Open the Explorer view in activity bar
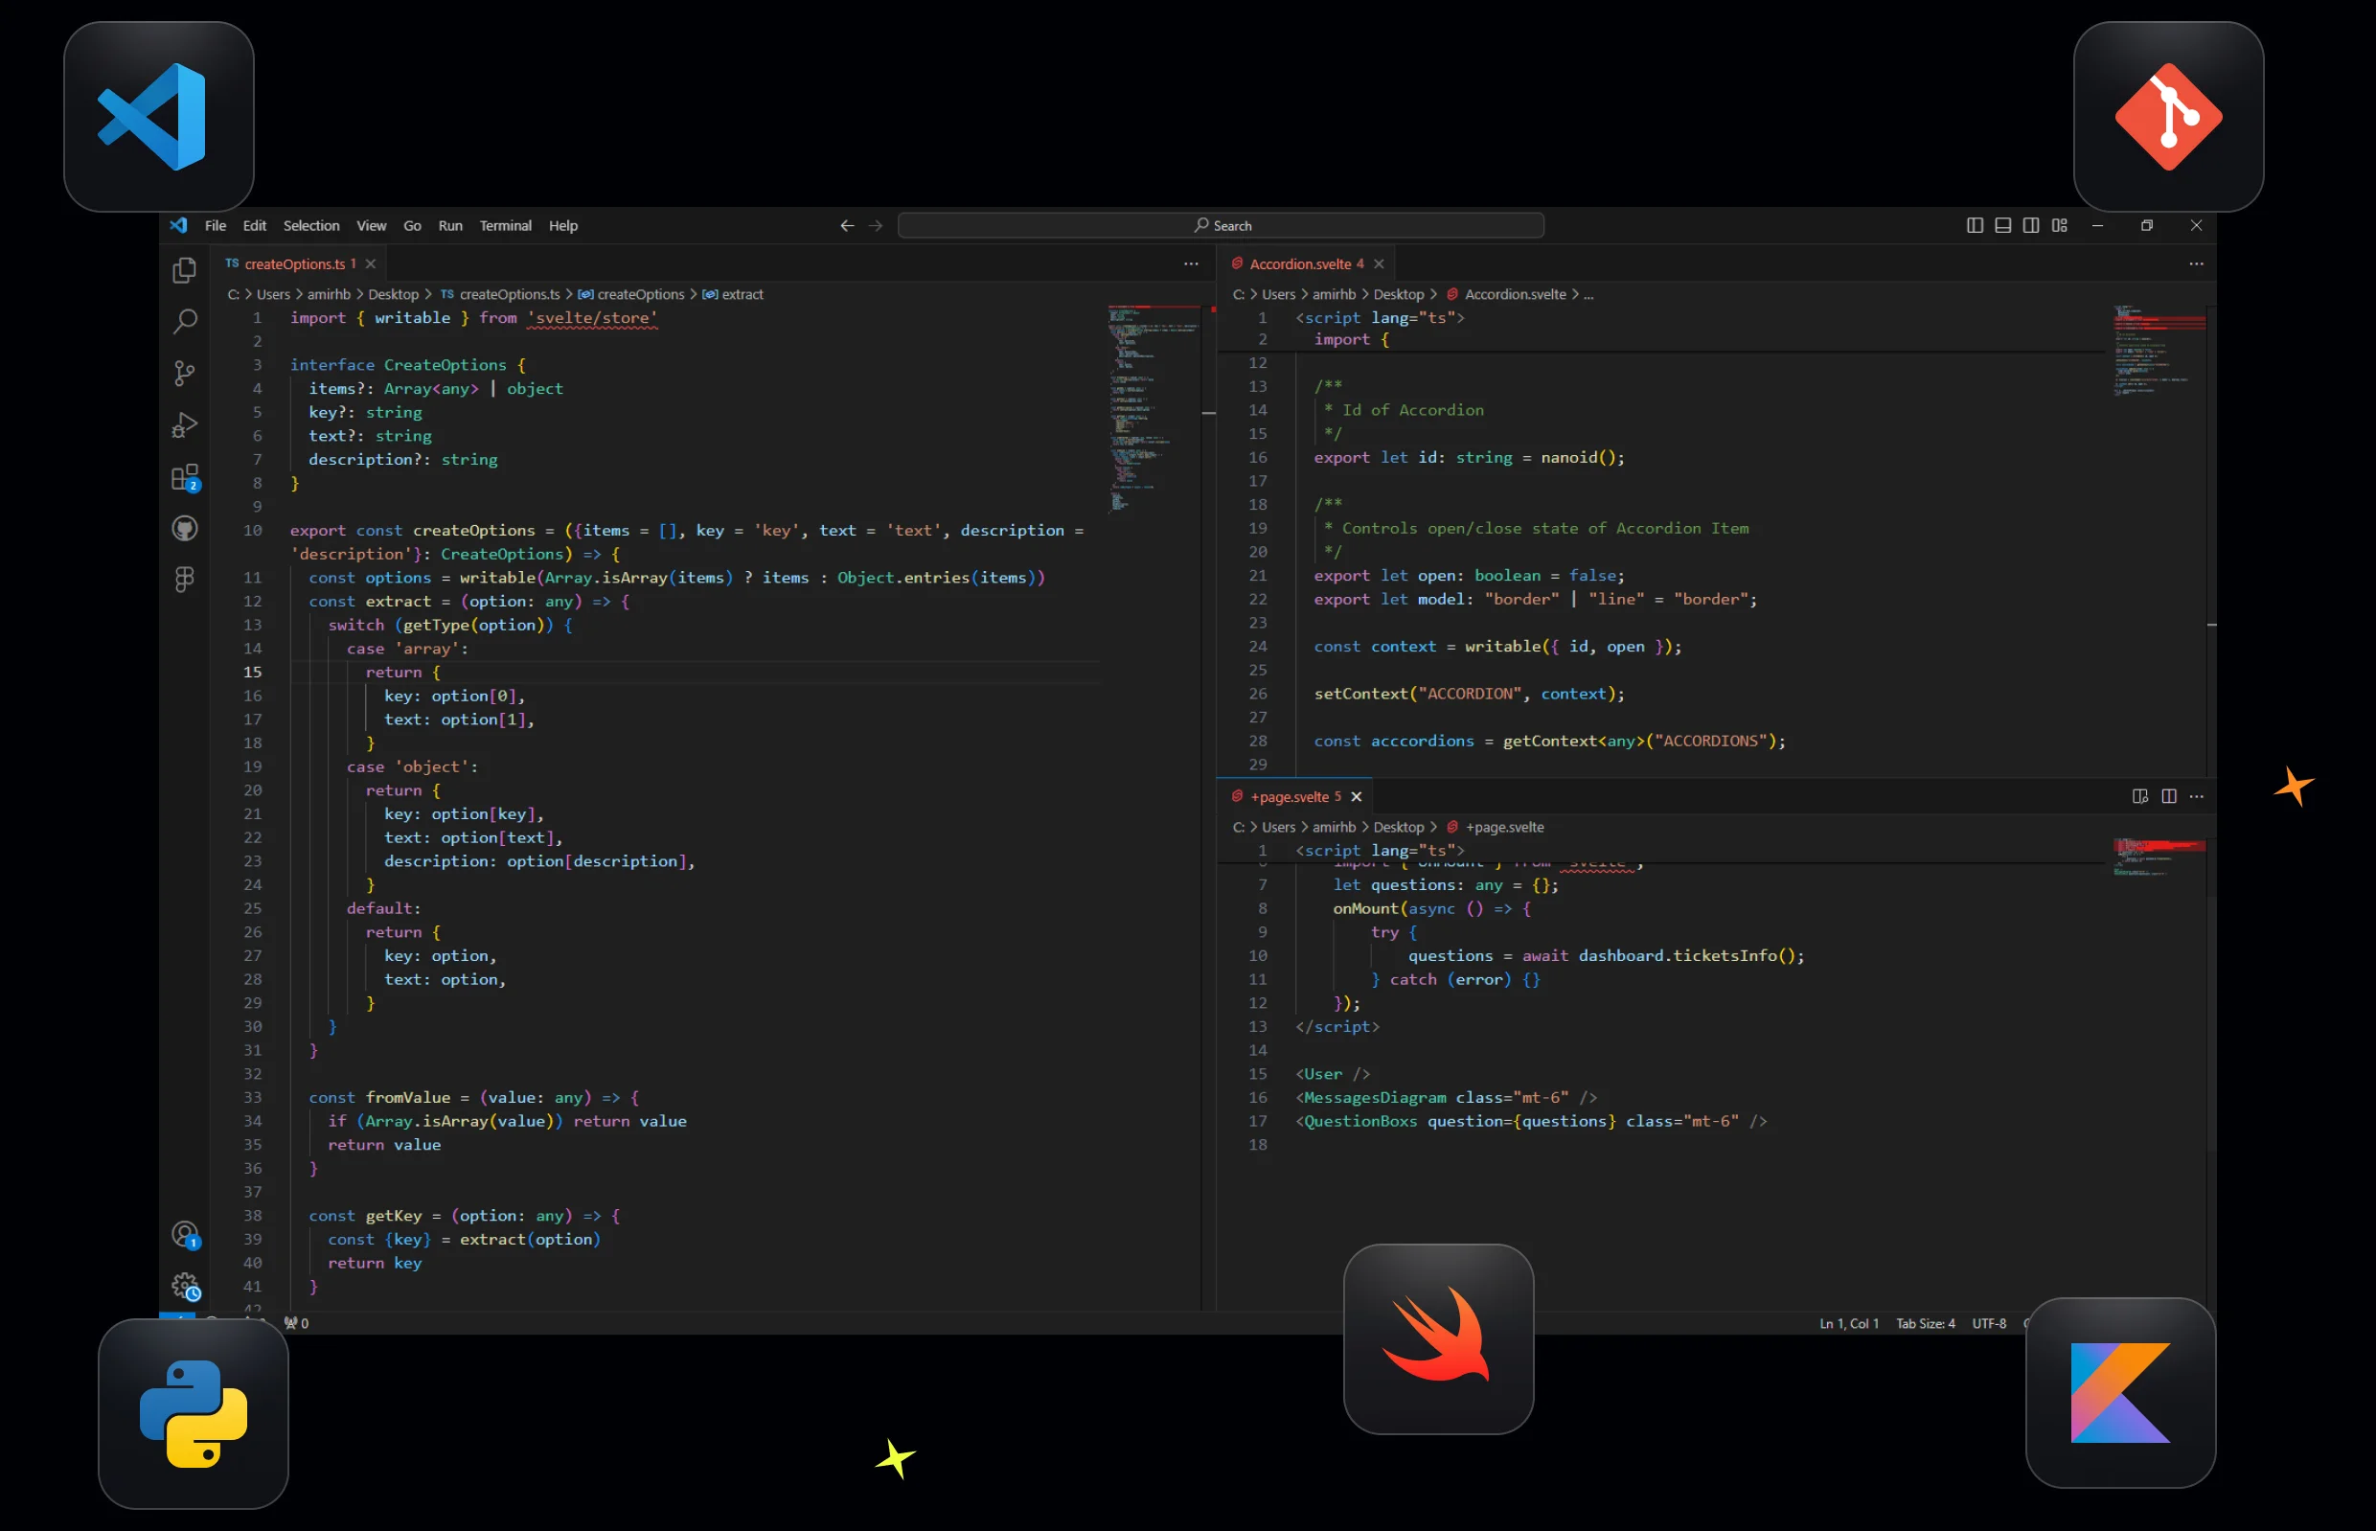Viewport: 2376px width, 1531px height. click(x=185, y=270)
